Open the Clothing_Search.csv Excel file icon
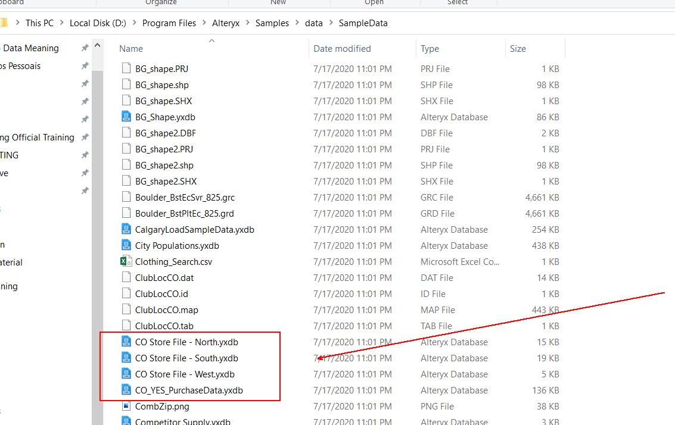675x425 pixels. tap(125, 261)
